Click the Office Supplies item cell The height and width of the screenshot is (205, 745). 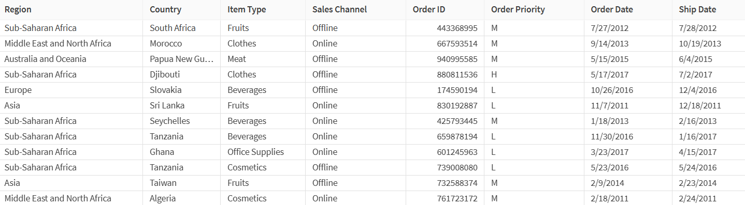(263, 152)
